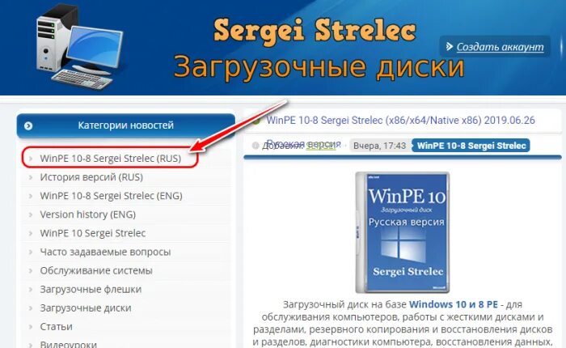Image resolution: width=566 pixels, height=348 pixels.
Task: Click the WinPE 10 box cover image
Action: click(403, 232)
